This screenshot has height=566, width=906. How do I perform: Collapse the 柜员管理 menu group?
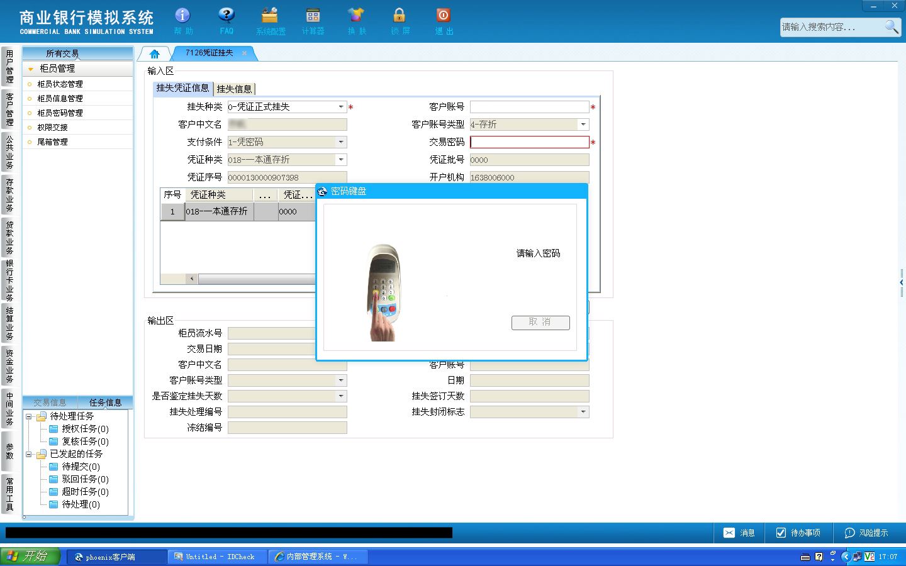point(30,69)
